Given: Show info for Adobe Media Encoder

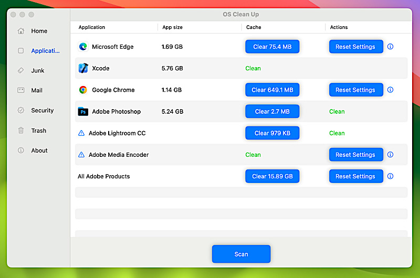Looking at the screenshot, I should pyautogui.click(x=390, y=155).
